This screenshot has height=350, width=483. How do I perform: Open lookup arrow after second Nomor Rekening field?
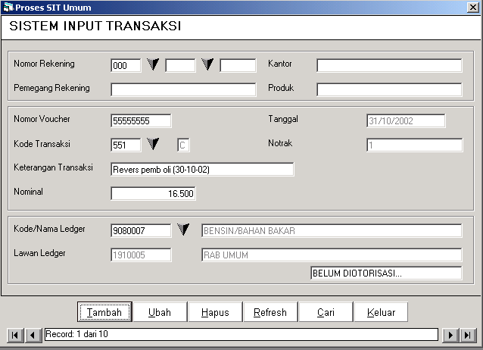(207, 64)
